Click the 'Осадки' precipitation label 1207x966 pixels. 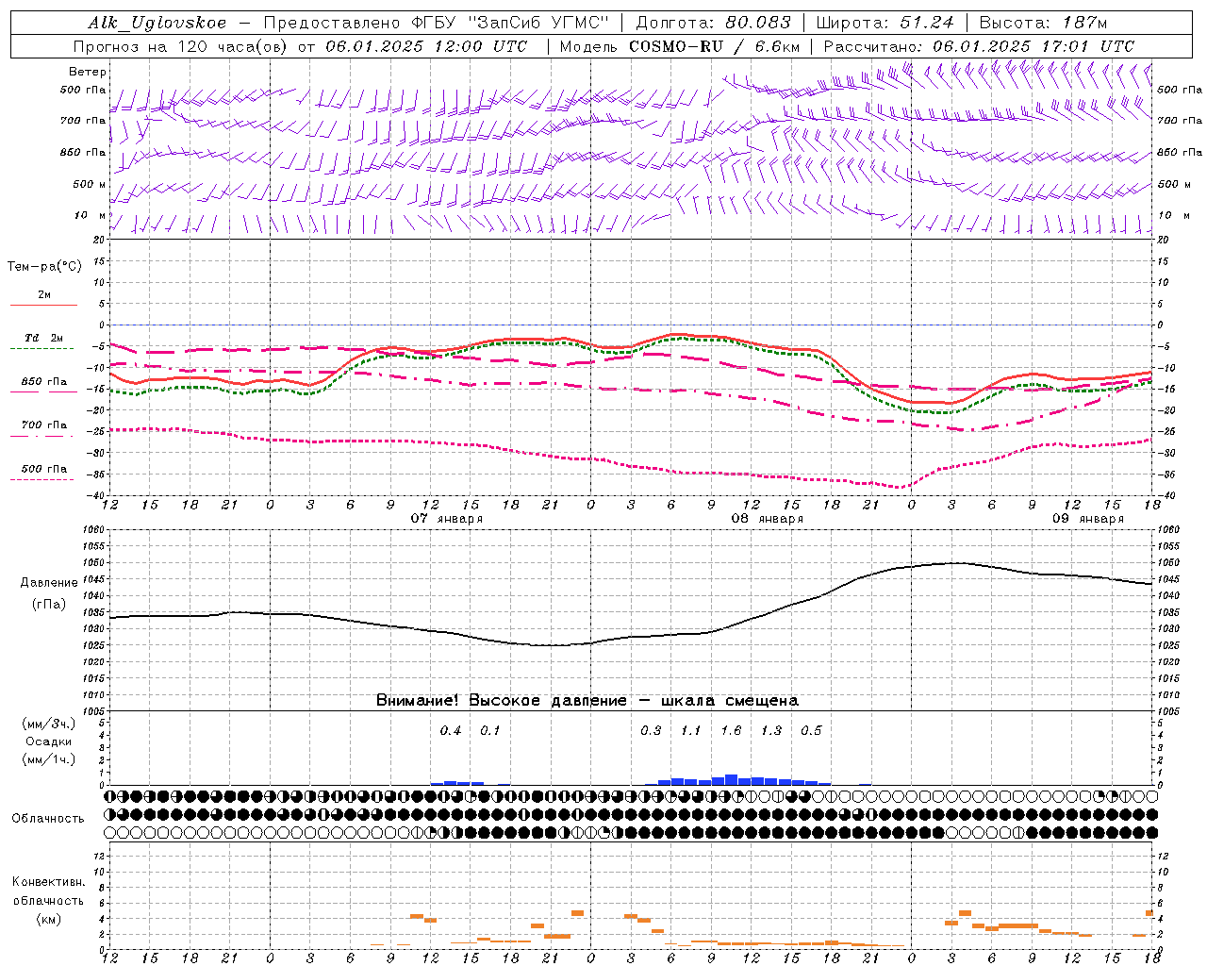49,741
